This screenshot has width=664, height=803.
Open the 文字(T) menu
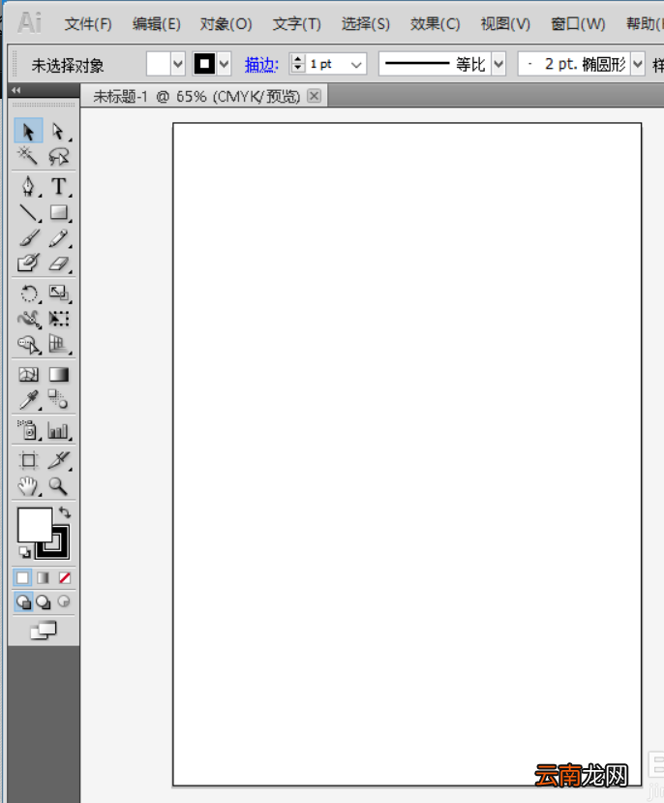(x=297, y=23)
